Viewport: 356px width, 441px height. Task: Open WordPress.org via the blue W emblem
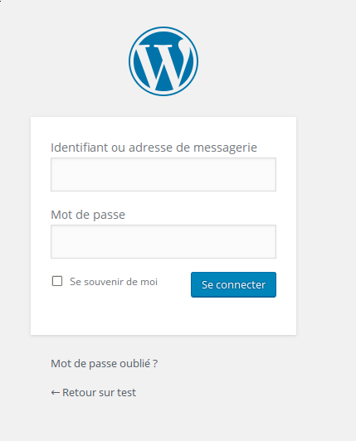(163, 61)
